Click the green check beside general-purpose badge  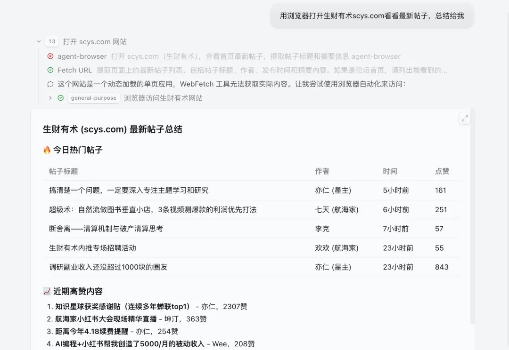[60, 98]
